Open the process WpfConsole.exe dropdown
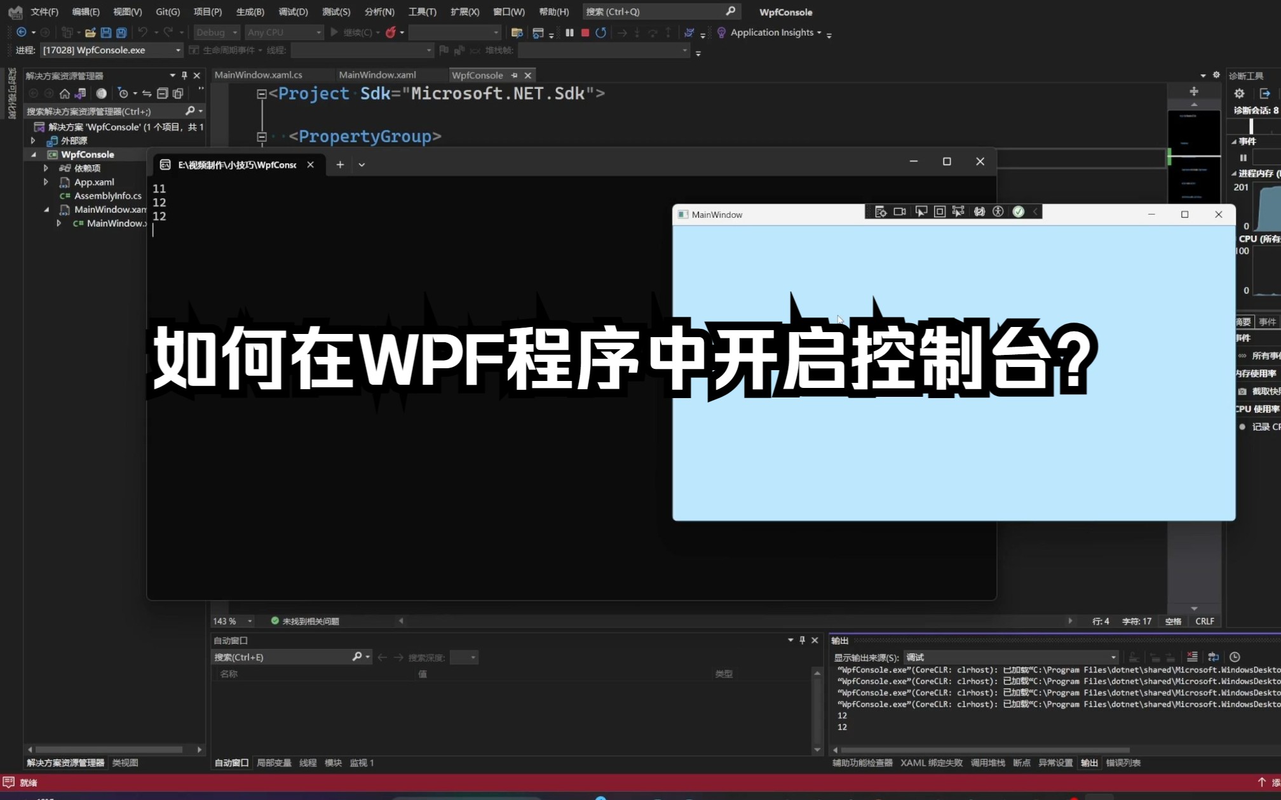 point(112,50)
